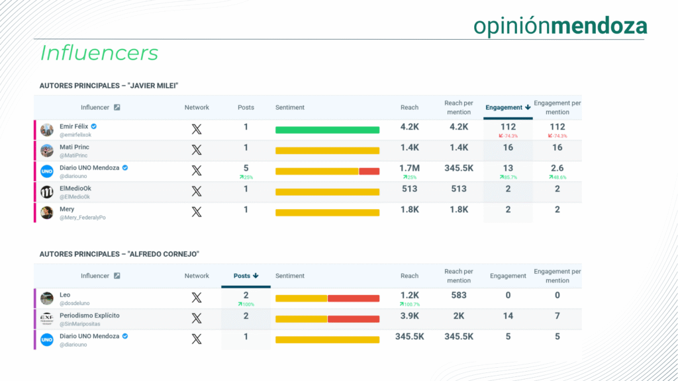Click Emir Félix's profile avatar
Screen dimensions: 678x381
pyautogui.click(x=47, y=130)
